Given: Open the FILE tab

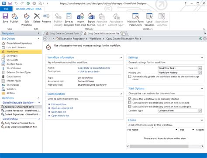Looking at the screenshot, I should pos(6,9).
